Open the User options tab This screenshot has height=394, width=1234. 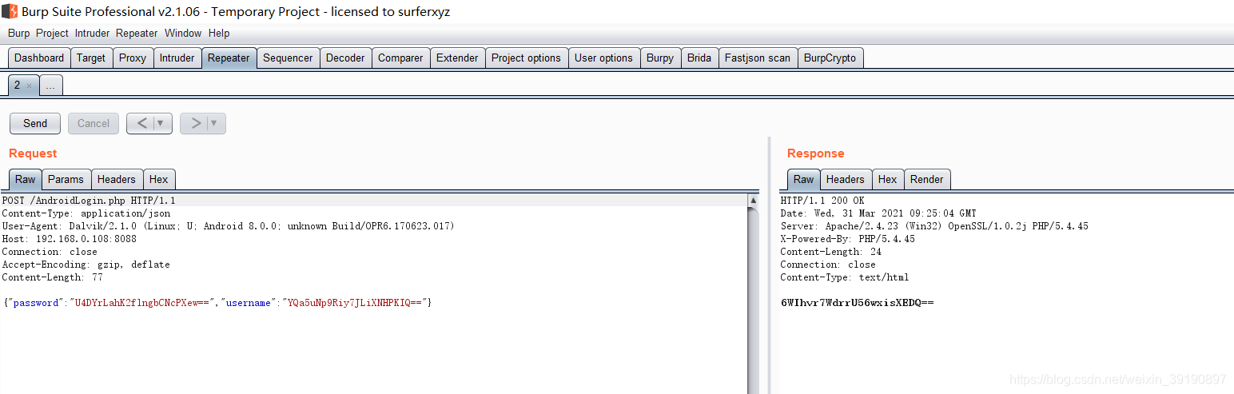point(603,58)
